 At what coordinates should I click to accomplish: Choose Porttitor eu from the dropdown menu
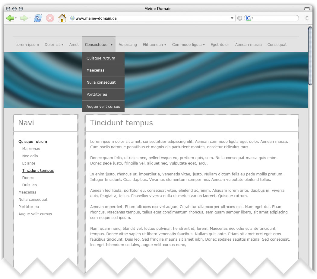click(x=97, y=95)
